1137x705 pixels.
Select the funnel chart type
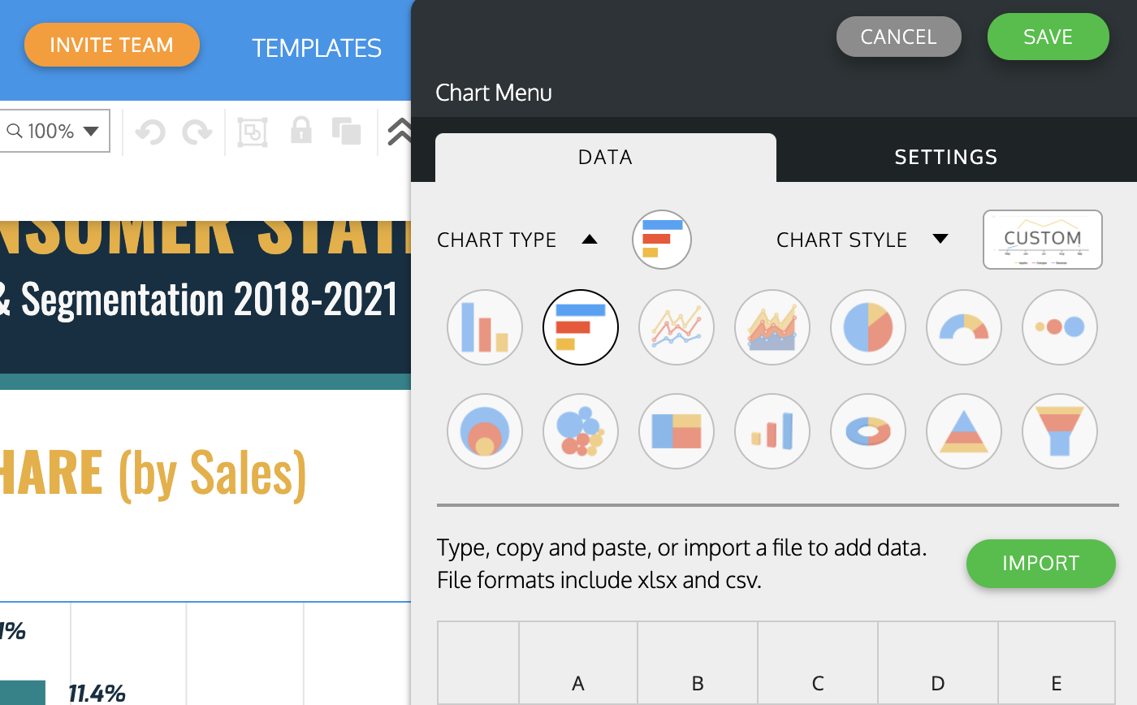pos(1060,431)
